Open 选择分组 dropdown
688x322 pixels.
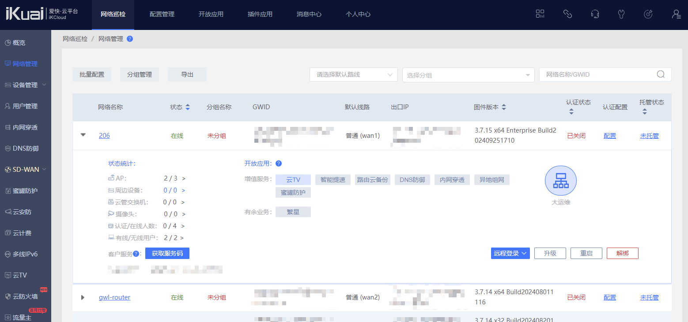pyautogui.click(x=469, y=75)
